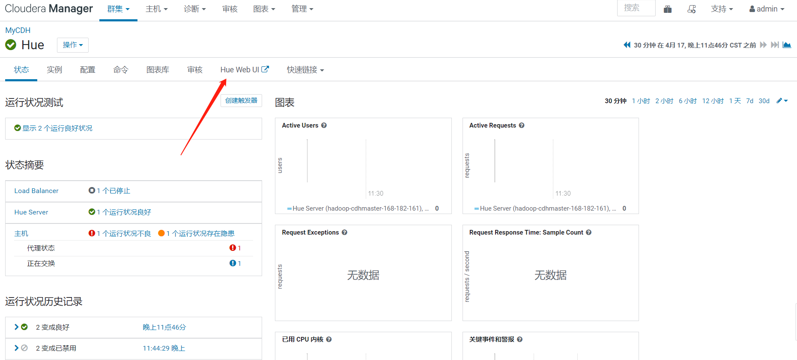This screenshot has width=797, height=360.
Task: Click 1 个运行状况存在隐患 link
Action: click(200, 233)
